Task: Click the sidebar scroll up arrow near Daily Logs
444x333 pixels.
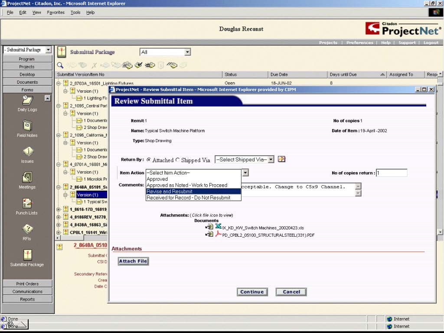Action: click(x=48, y=98)
